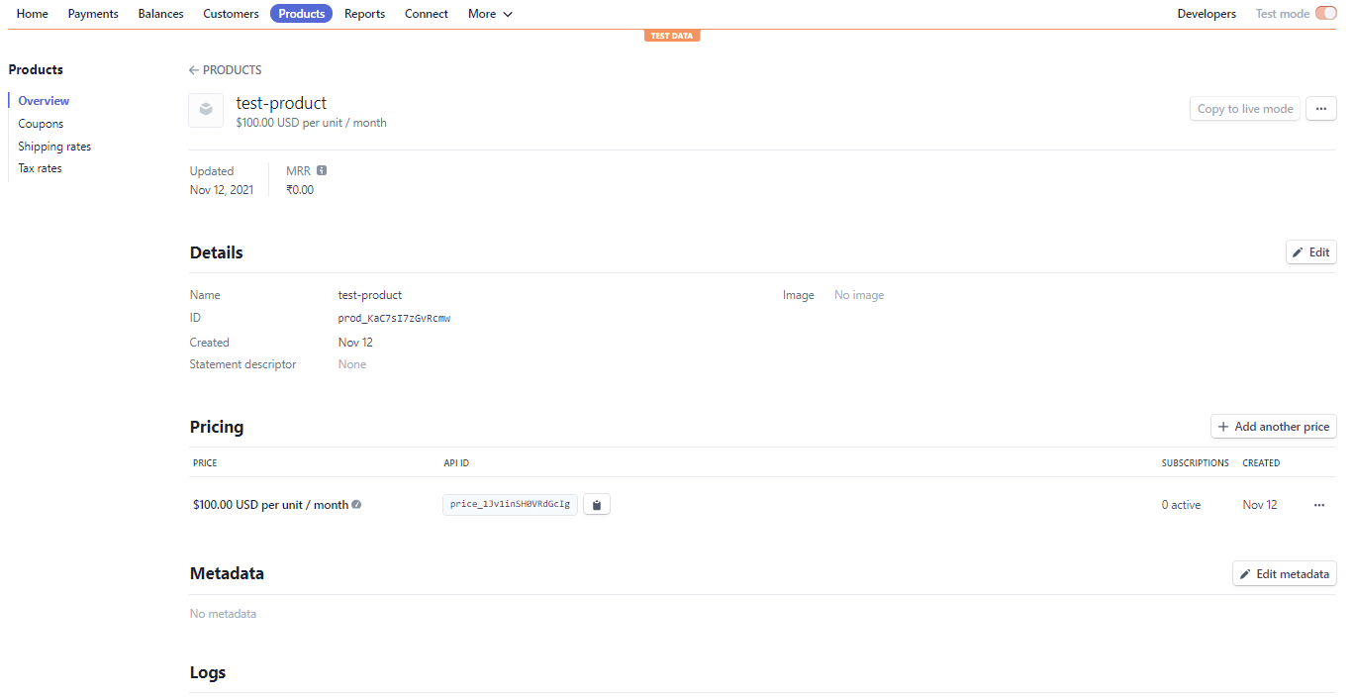Image resolution: width=1353 pixels, height=699 pixels.
Task: Open the three-dot menu on price row
Action: tap(1318, 505)
